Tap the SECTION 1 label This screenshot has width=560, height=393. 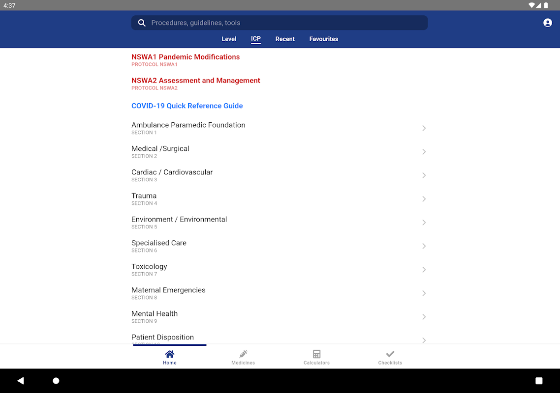[144, 133]
